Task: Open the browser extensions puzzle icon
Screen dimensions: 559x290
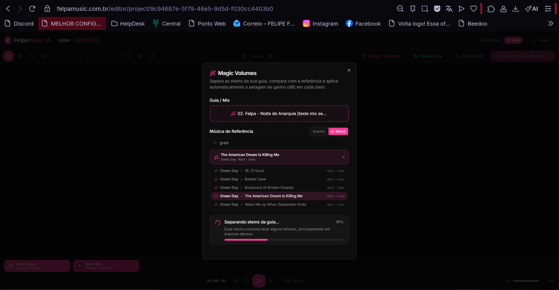Action: pyautogui.click(x=491, y=9)
